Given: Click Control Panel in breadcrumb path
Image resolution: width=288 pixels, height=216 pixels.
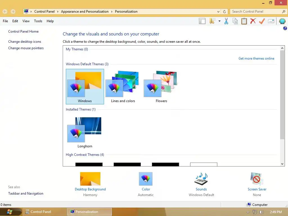Looking at the screenshot, I should click(x=44, y=11).
